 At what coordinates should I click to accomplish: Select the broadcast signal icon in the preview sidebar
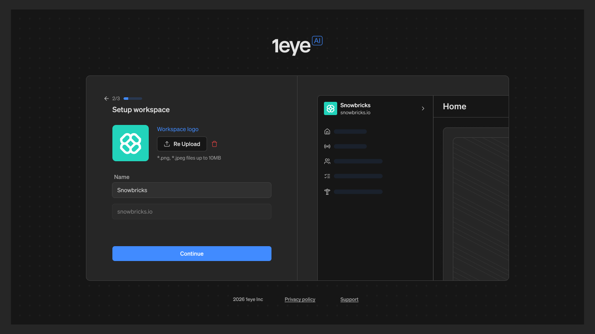(x=327, y=146)
